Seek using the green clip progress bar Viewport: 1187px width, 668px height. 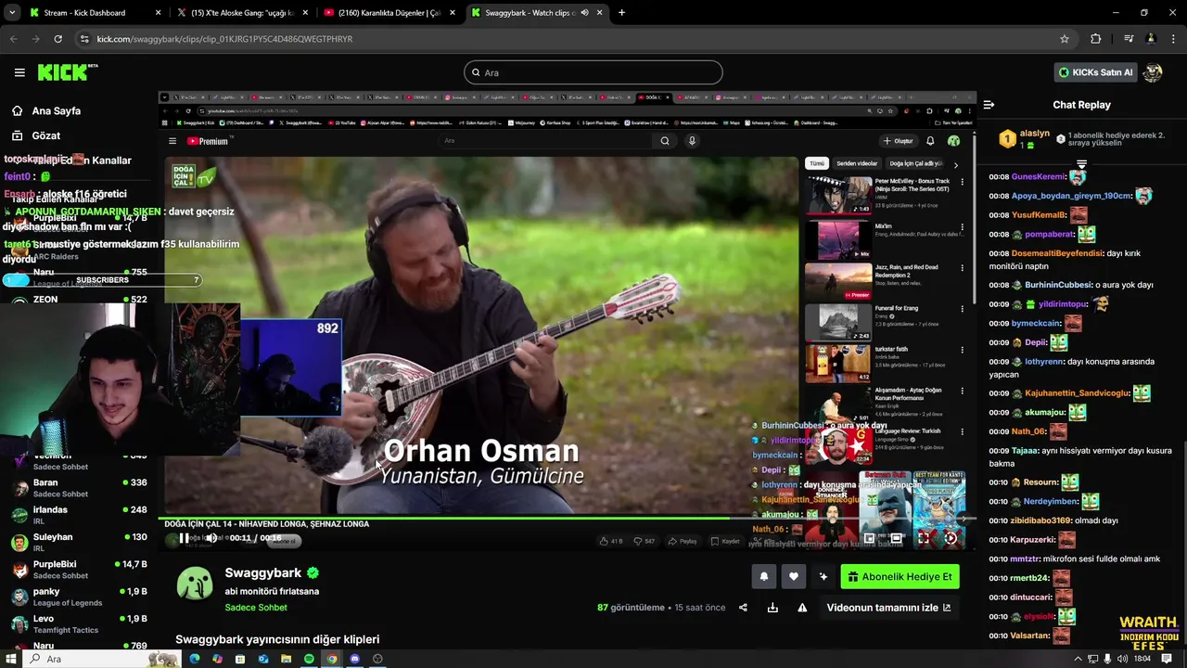click(x=566, y=518)
